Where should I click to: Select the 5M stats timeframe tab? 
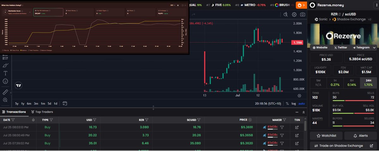click(x=318, y=83)
